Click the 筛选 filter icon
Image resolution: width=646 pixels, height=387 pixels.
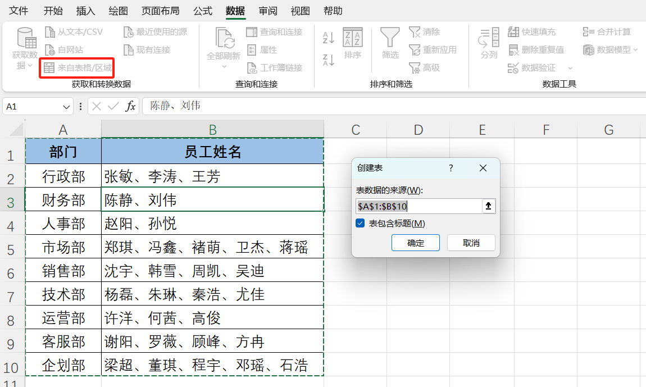tap(390, 40)
